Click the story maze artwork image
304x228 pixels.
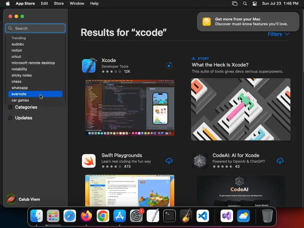pyautogui.click(x=240, y=109)
